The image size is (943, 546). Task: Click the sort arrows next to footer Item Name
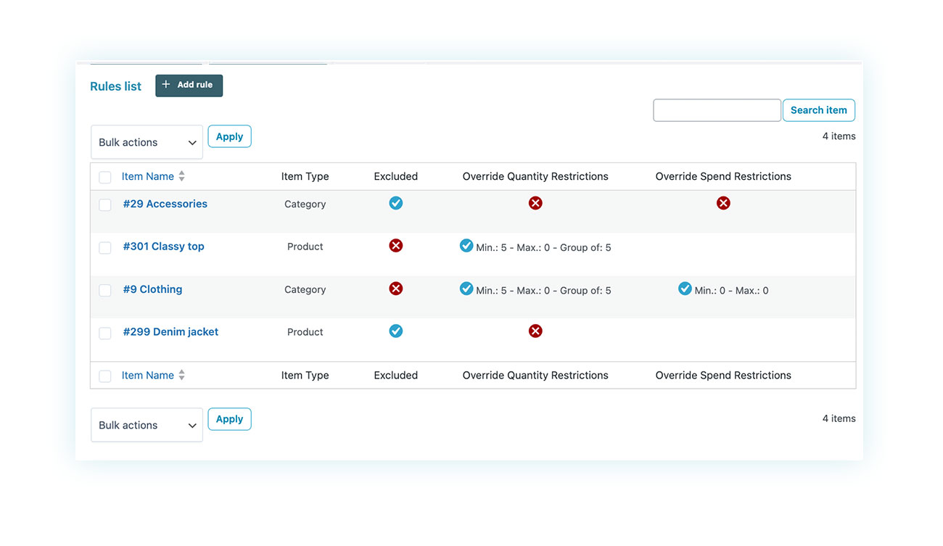pyautogui.click(x=181, y=375)
